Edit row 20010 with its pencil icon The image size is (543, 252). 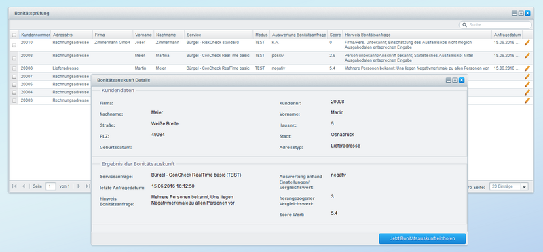(x=527, y=43)
